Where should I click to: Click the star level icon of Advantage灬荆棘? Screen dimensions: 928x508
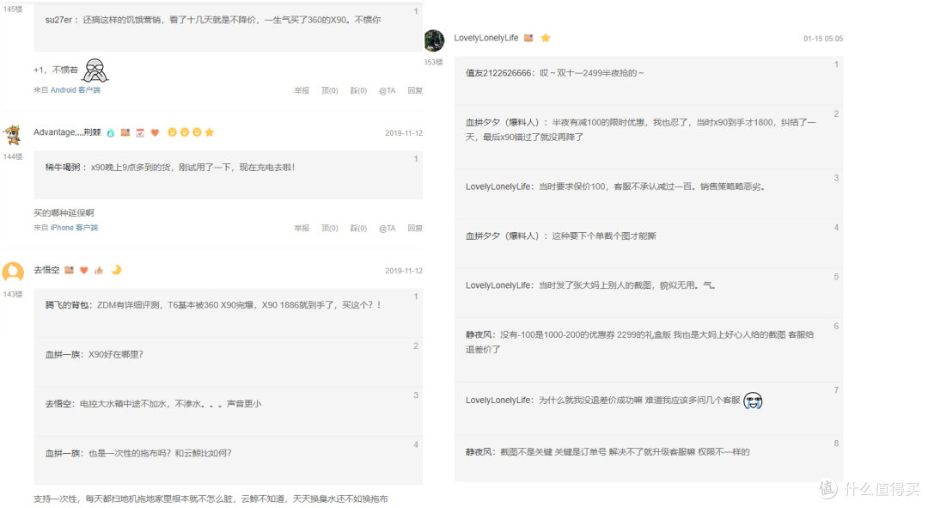pyautogui.click(x=210, y=132)
